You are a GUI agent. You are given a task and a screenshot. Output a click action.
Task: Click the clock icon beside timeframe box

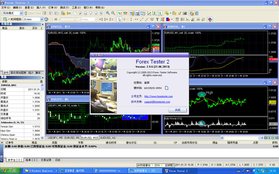click(x=46, y=19)
